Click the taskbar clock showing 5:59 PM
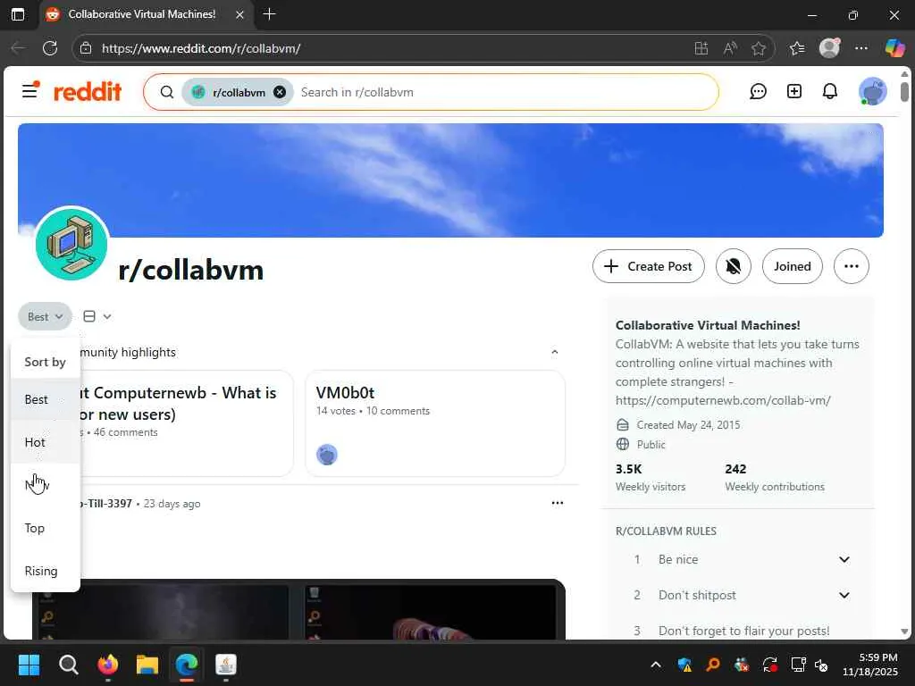Image resolution: width=915 pixels, height=686 pixels. (x=870, y=665)
